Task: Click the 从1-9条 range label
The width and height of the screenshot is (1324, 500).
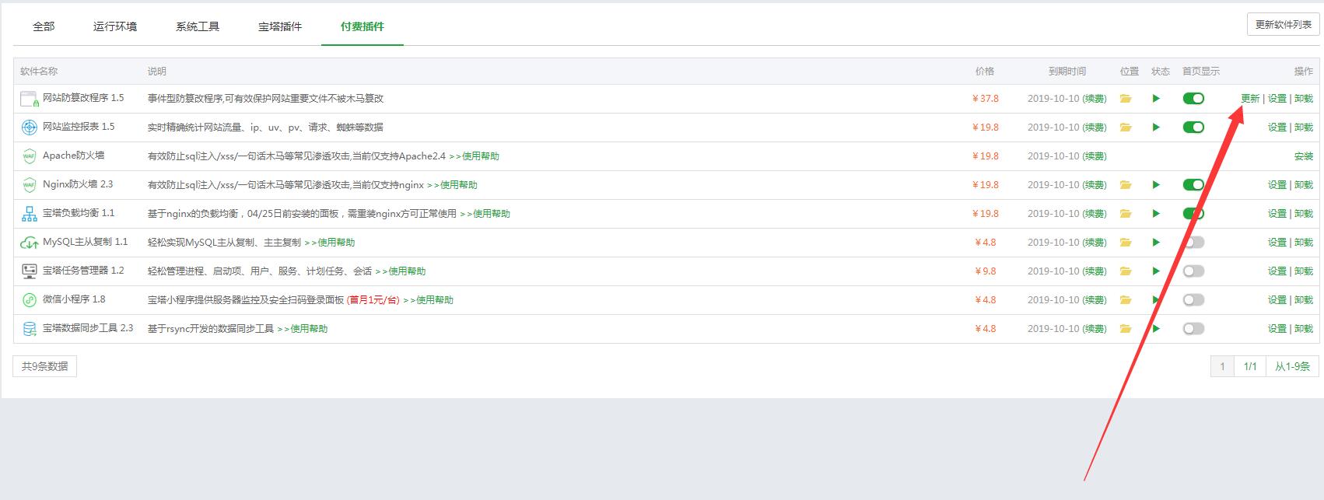Action: tap(1292, 366)
